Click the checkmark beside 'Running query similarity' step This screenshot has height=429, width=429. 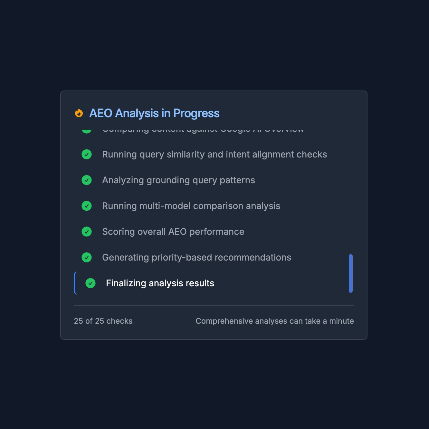tap(87, 154)
